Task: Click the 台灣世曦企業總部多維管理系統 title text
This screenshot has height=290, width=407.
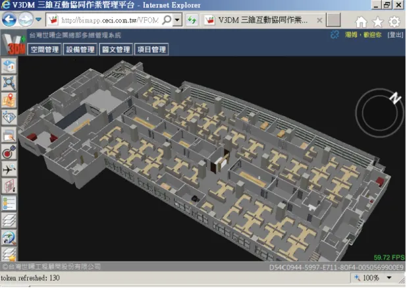Action: [x=75, y=35]
